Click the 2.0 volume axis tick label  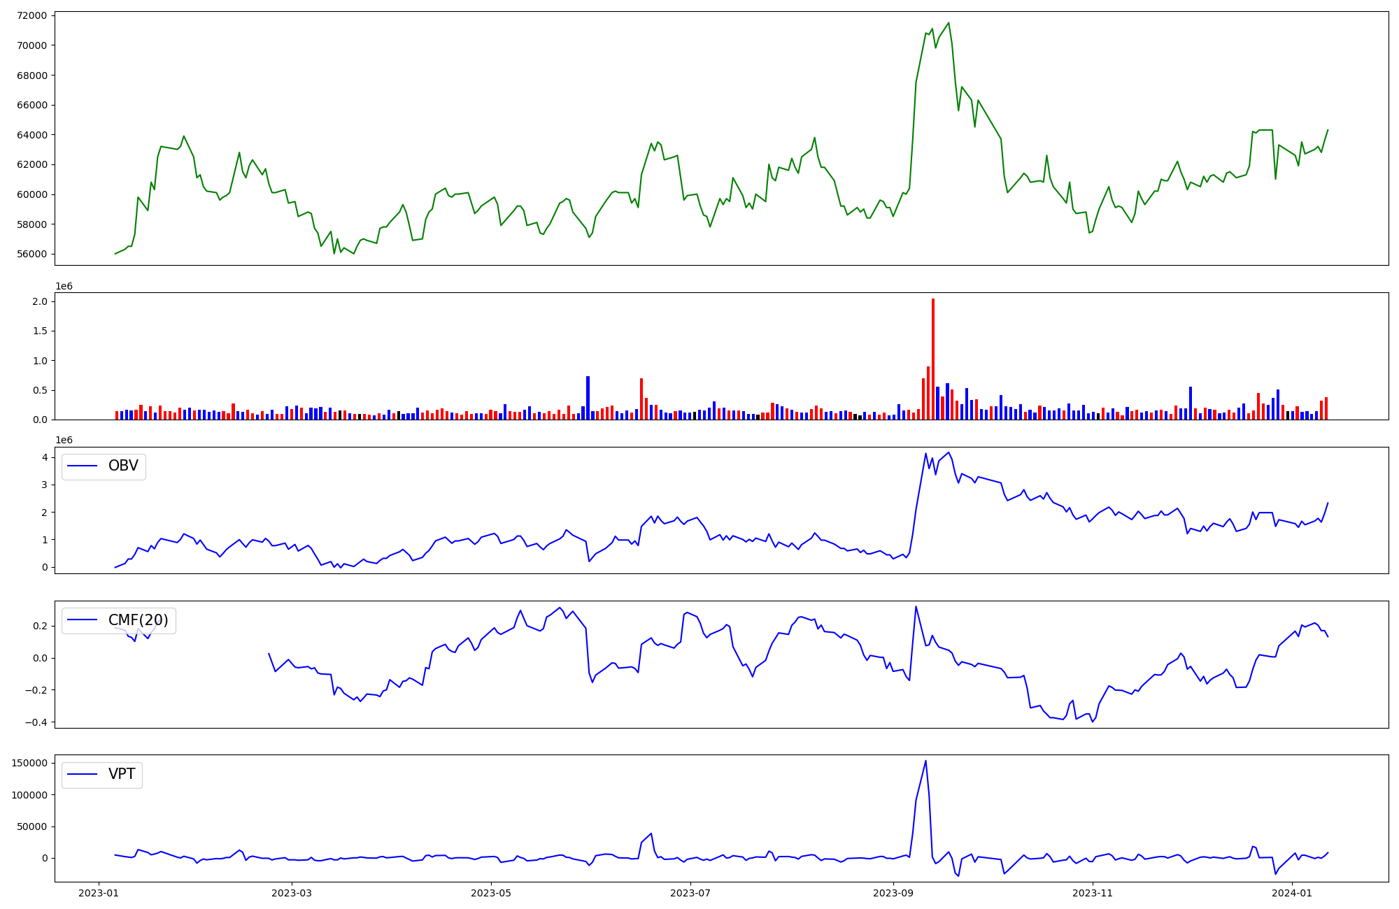pos(40,301)
